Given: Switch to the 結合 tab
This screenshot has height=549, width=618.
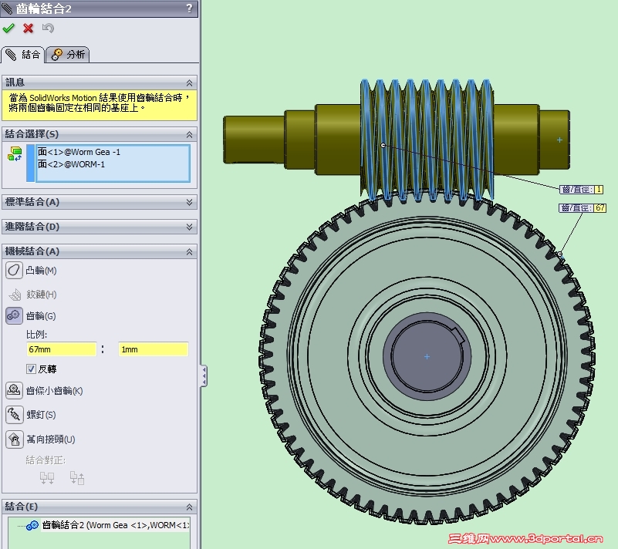Looking at the screenshot, I should coord(23,54).
